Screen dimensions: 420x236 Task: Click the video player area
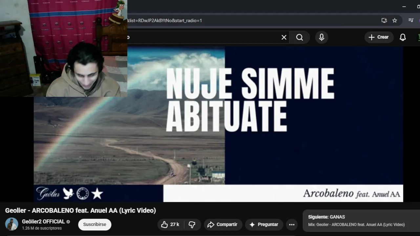coord(219,124)
